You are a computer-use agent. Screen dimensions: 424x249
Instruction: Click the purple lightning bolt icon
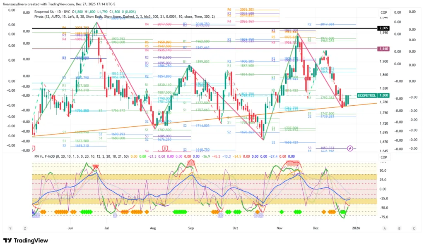coord(351,148)
